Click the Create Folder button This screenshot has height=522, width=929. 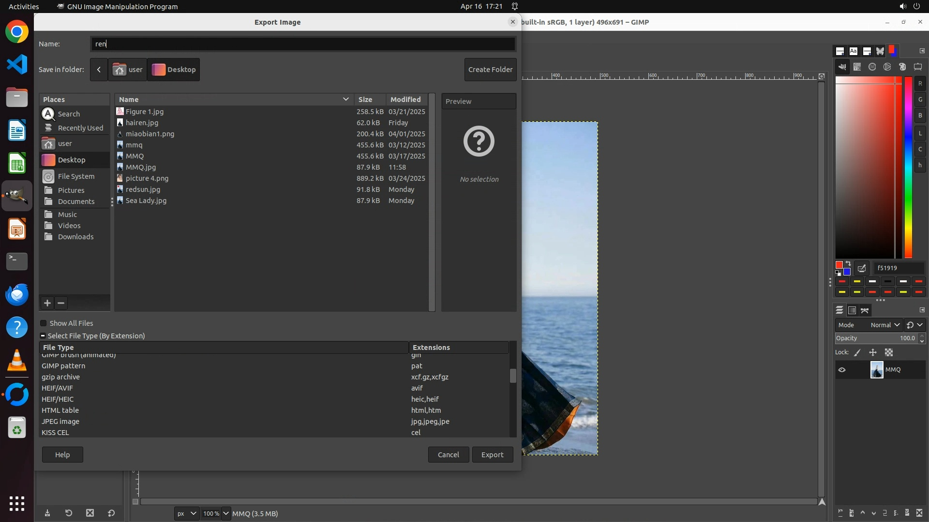[x=490, y=70]
